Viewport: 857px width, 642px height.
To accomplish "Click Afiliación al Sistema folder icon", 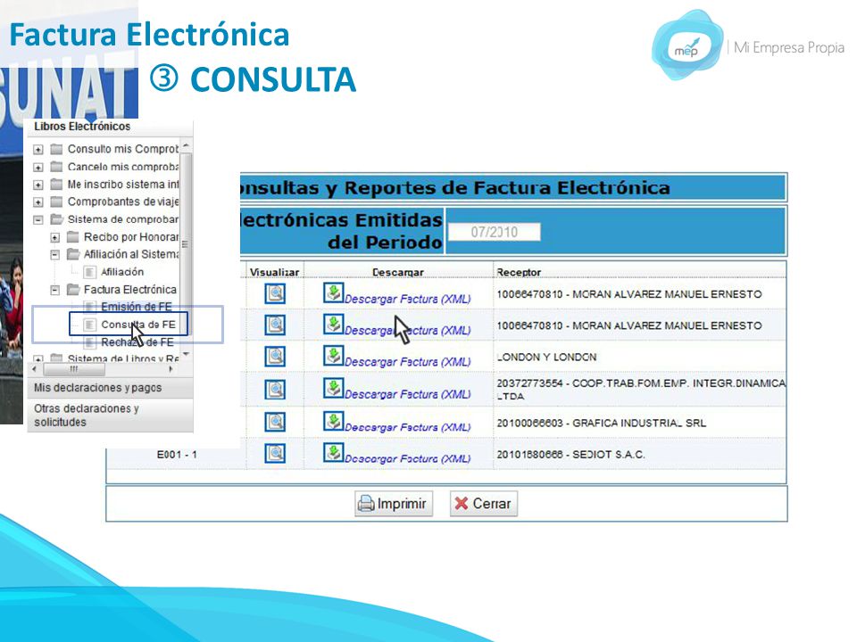I will [x=73, y=254].
